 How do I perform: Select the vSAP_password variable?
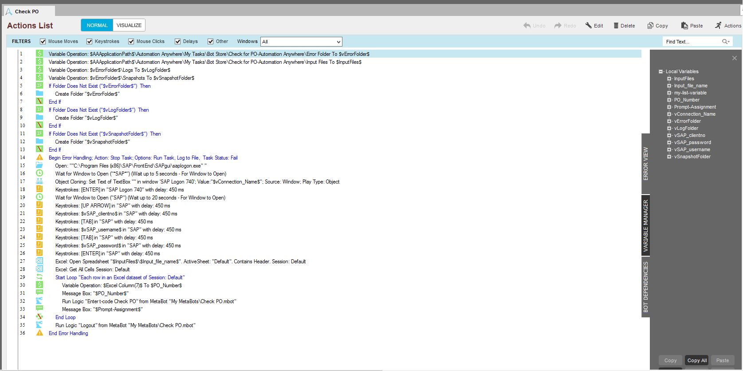692,143
